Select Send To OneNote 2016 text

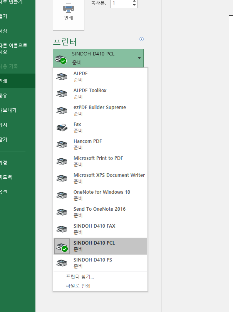point(99,209)
